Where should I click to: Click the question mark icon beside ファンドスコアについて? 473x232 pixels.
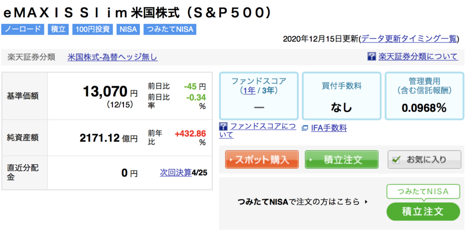[223, 126]
